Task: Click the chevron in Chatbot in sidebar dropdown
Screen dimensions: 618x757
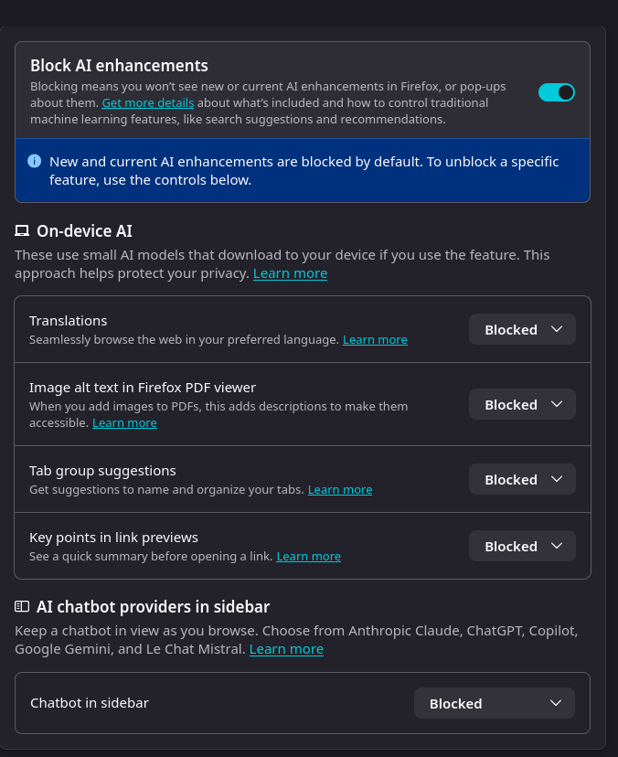Action: tap(556, 703)
